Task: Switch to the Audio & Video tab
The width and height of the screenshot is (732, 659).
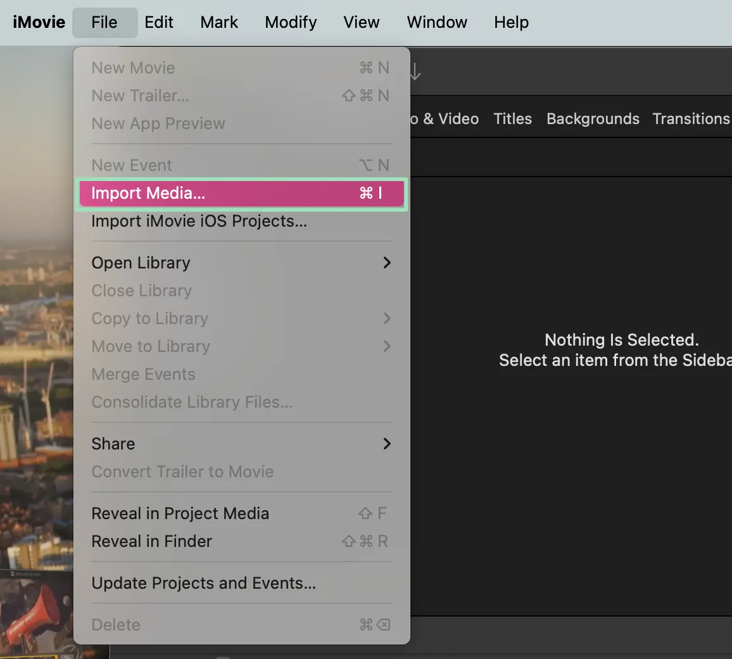Action: point(445,119)
